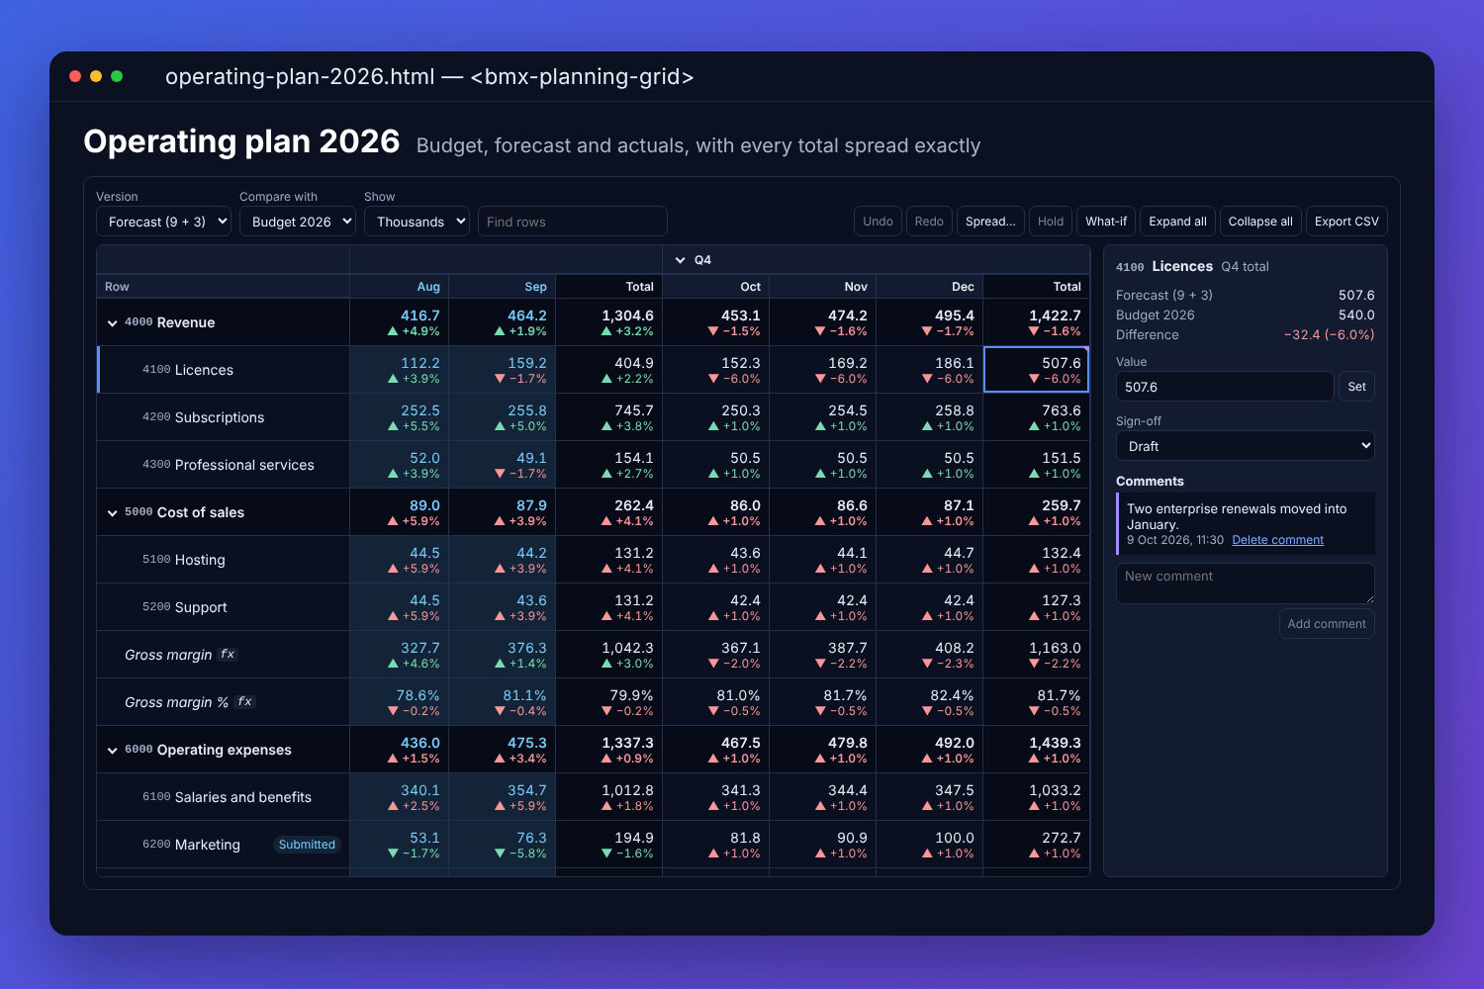The height and width of the screenshot is (989, 1484).
Task: Select the Revenue Aug cell 416.7
Action: [399, 322]
